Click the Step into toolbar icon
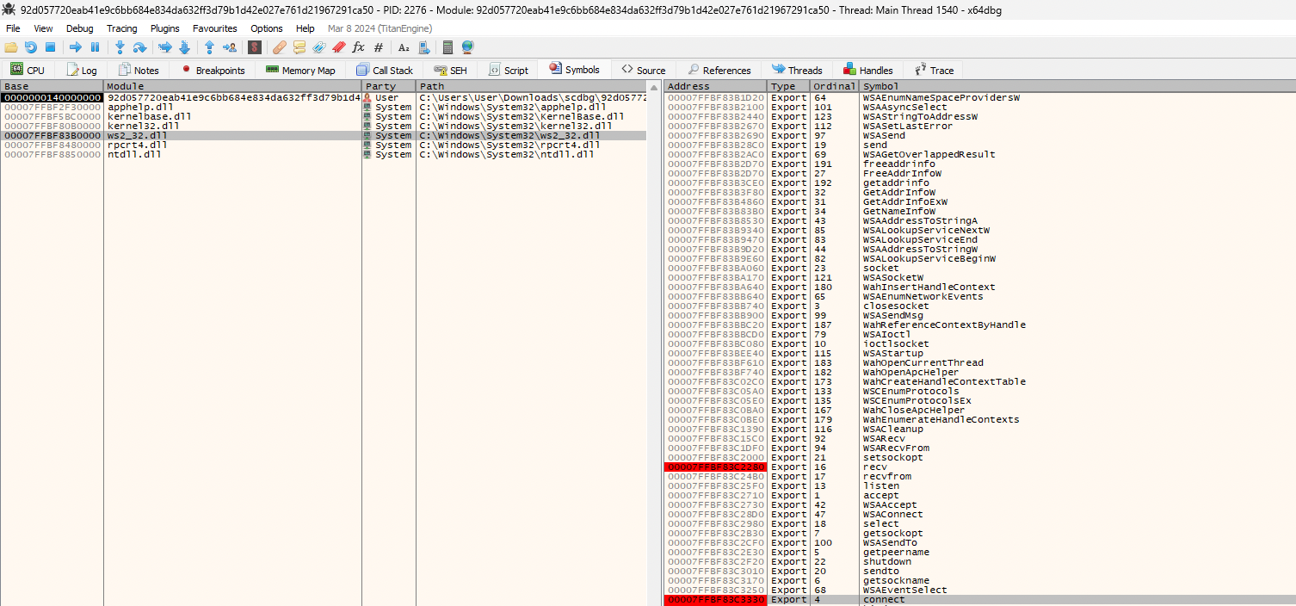Viewport: 1296px width, 606px height. click(x=120, y=47)
